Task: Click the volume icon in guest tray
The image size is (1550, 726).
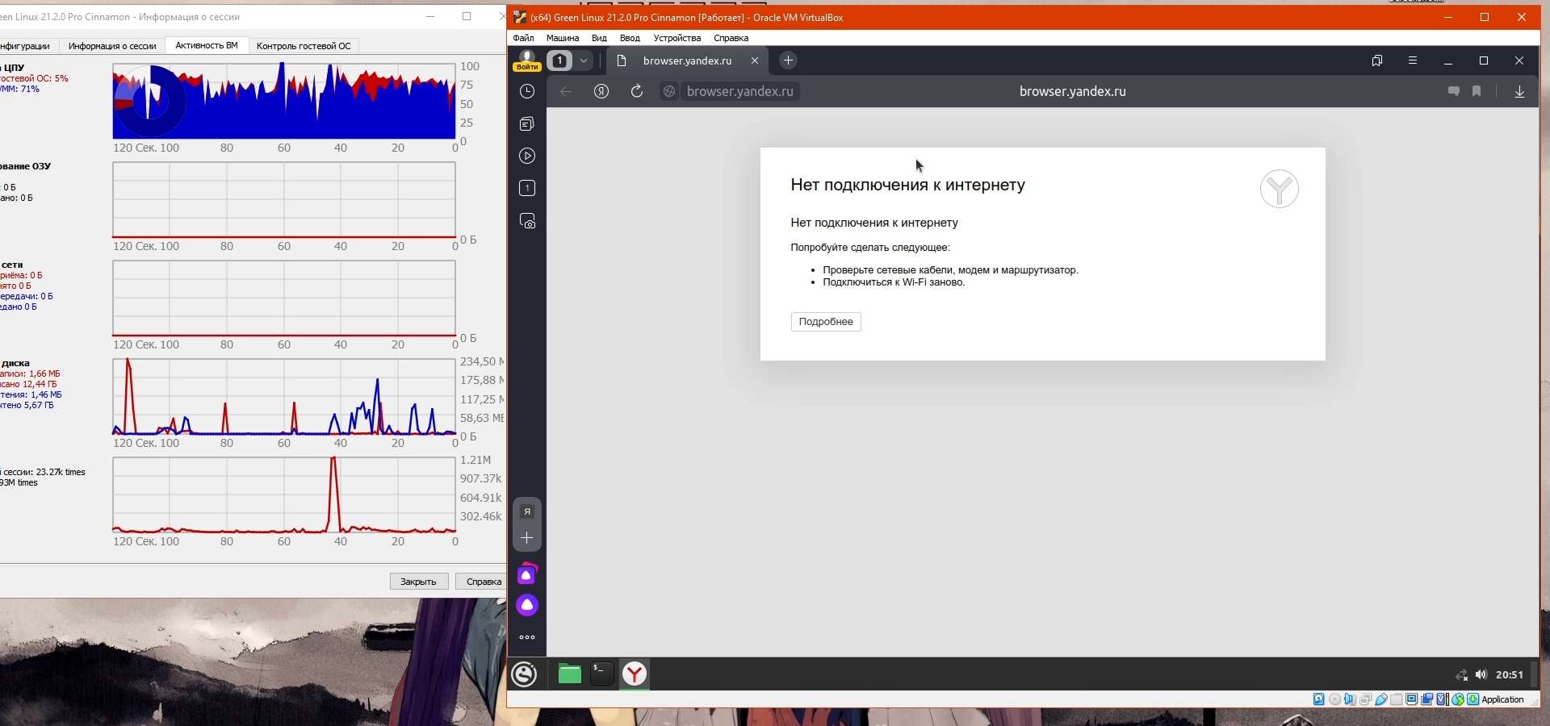Action: coord(1481,674)
